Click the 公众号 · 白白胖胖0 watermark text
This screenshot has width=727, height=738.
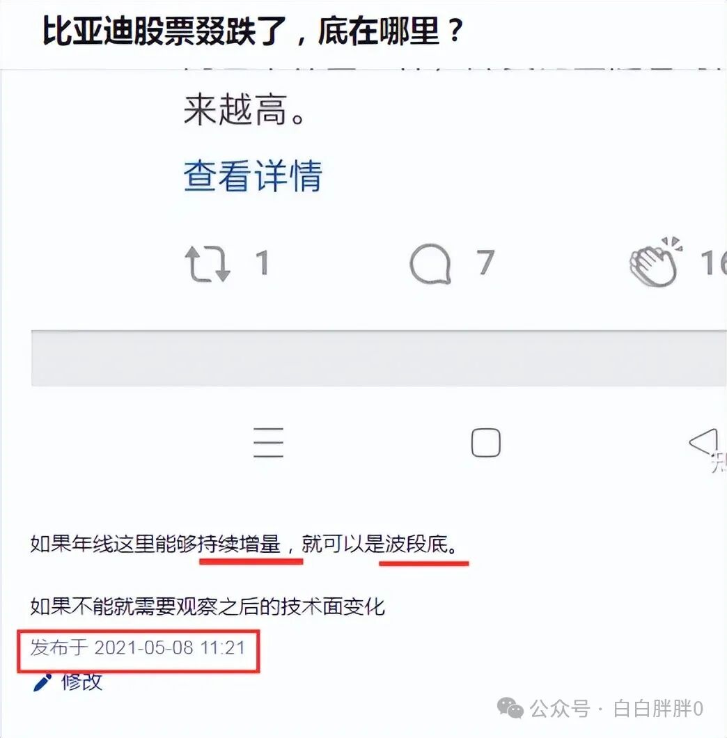pos(617,709)
